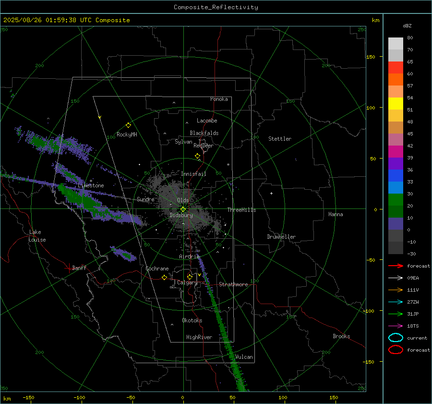This screenshot has width=432, height=404.
Task: Click the green 31JP arrow icon
Action: tap(396, 314)
